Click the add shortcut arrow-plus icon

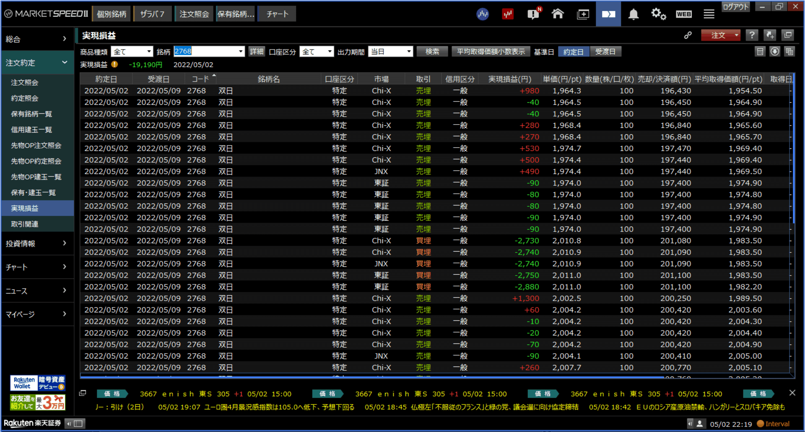770,35
